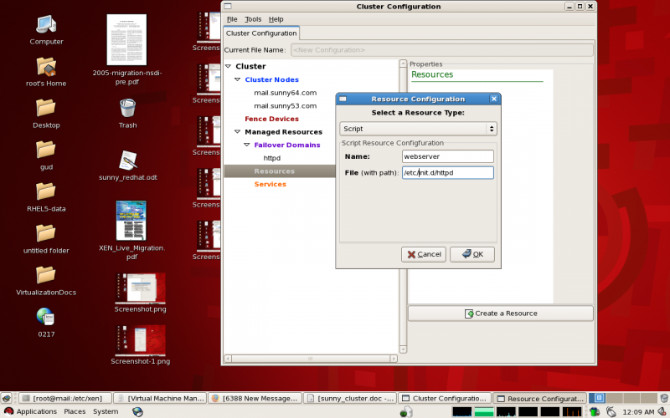Screen dimensions: 670x418
Task: Select the Screenshot-1.png thumbnail
Action: (140, 340)
